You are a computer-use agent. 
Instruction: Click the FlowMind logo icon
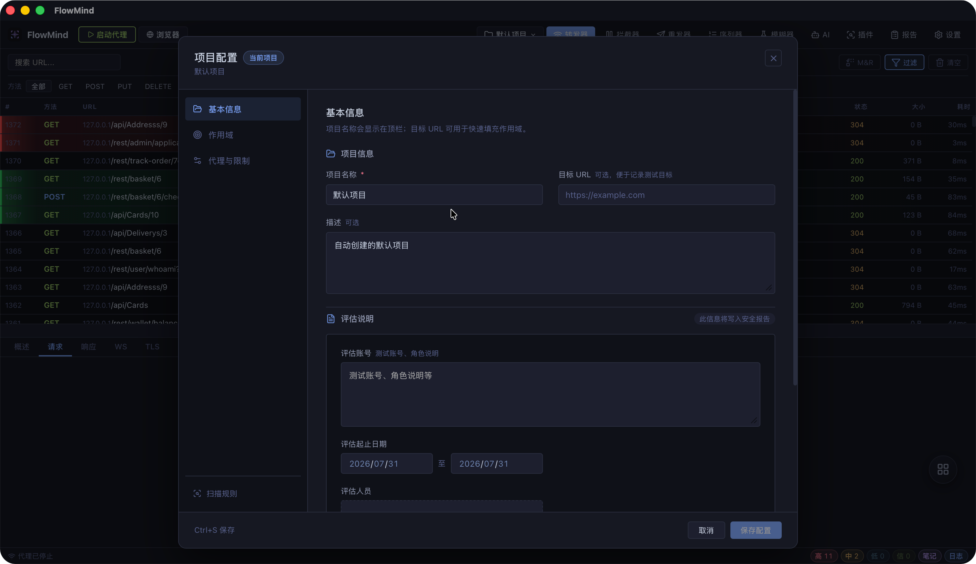click(x=15, y=35)
